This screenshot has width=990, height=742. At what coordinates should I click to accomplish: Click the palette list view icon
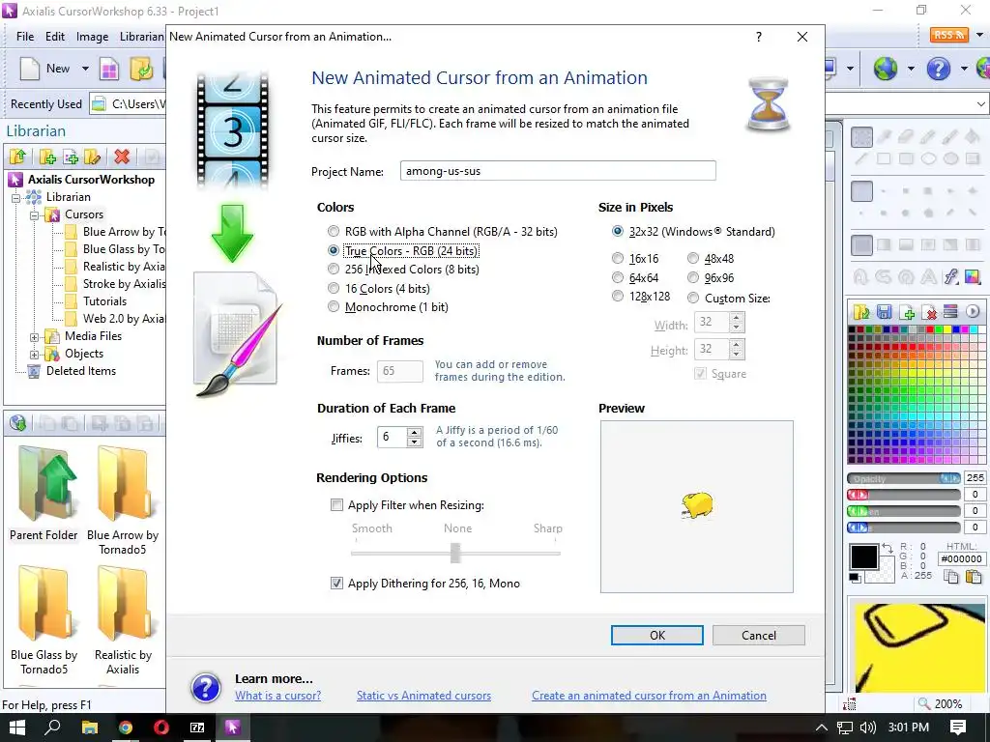[950, 311]
